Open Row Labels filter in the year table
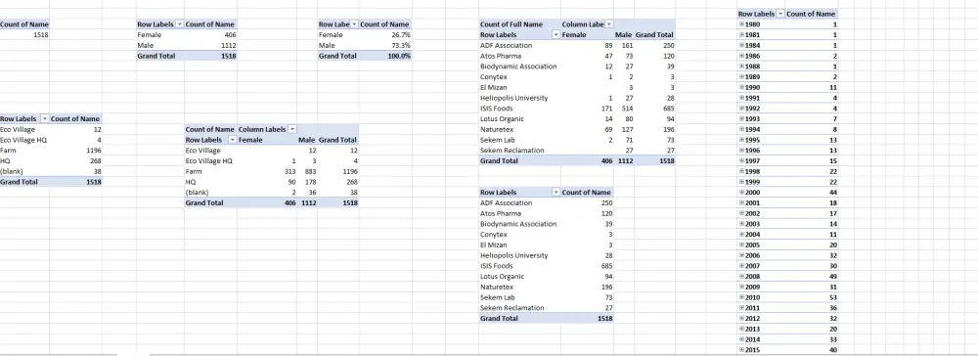Screen dimensions: 978x356 [x=779, y=14]
